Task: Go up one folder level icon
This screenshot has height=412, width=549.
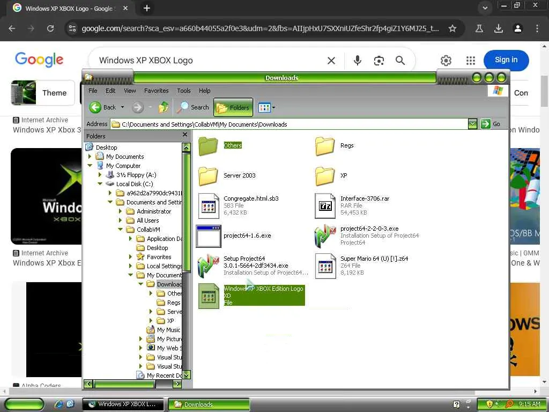Action: point(164,107)
